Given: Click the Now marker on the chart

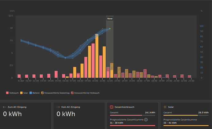Looking at the screenshot, I should tap(110, 19).
